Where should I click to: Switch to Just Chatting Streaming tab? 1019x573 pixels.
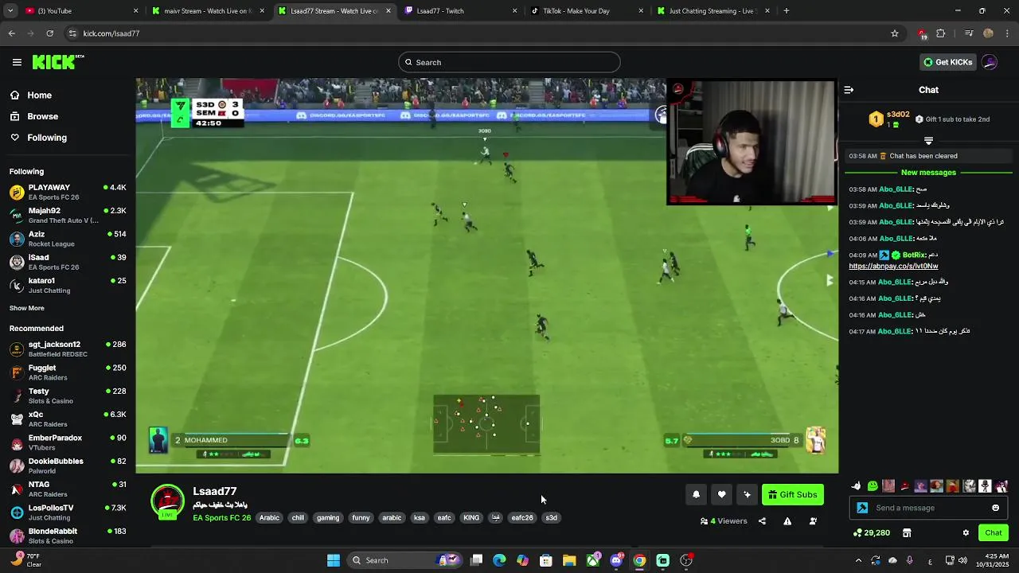(x=713, y=11)
